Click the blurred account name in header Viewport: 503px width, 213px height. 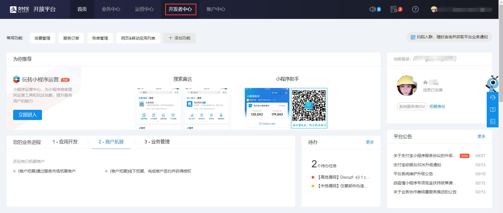(x=465, y=9)
